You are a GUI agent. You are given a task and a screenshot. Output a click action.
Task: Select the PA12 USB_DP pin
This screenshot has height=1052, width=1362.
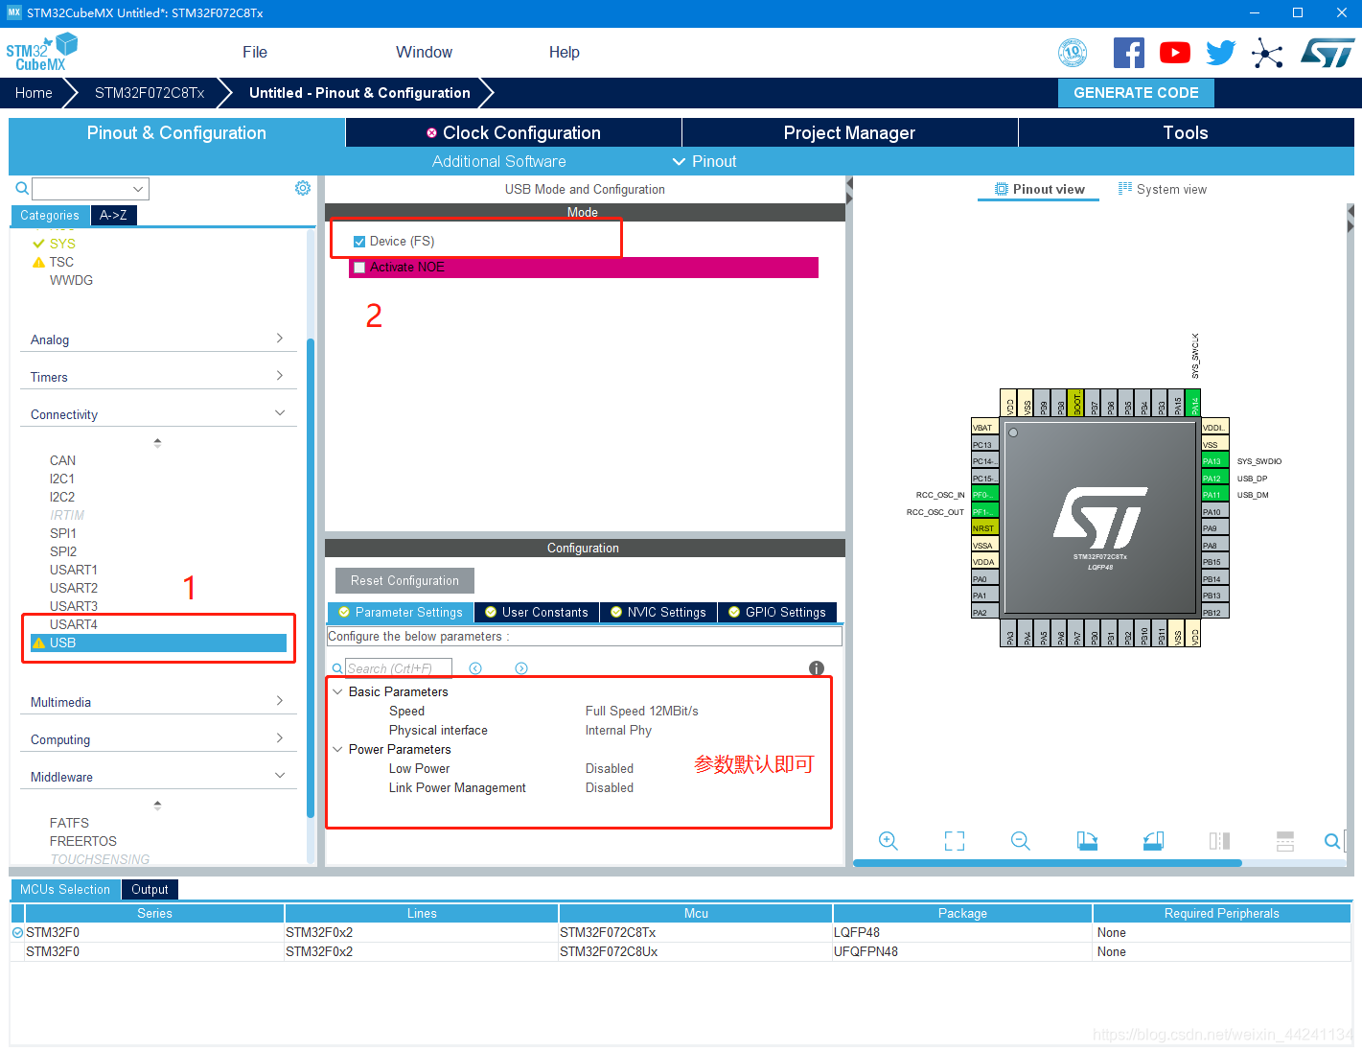click(1214, 479)
